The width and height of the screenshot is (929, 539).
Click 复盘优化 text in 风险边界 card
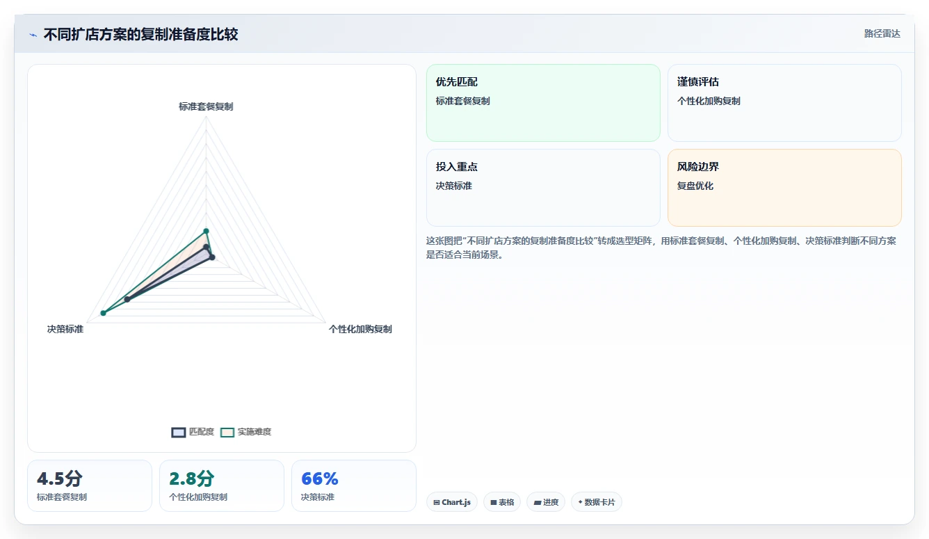click(695, 186)
